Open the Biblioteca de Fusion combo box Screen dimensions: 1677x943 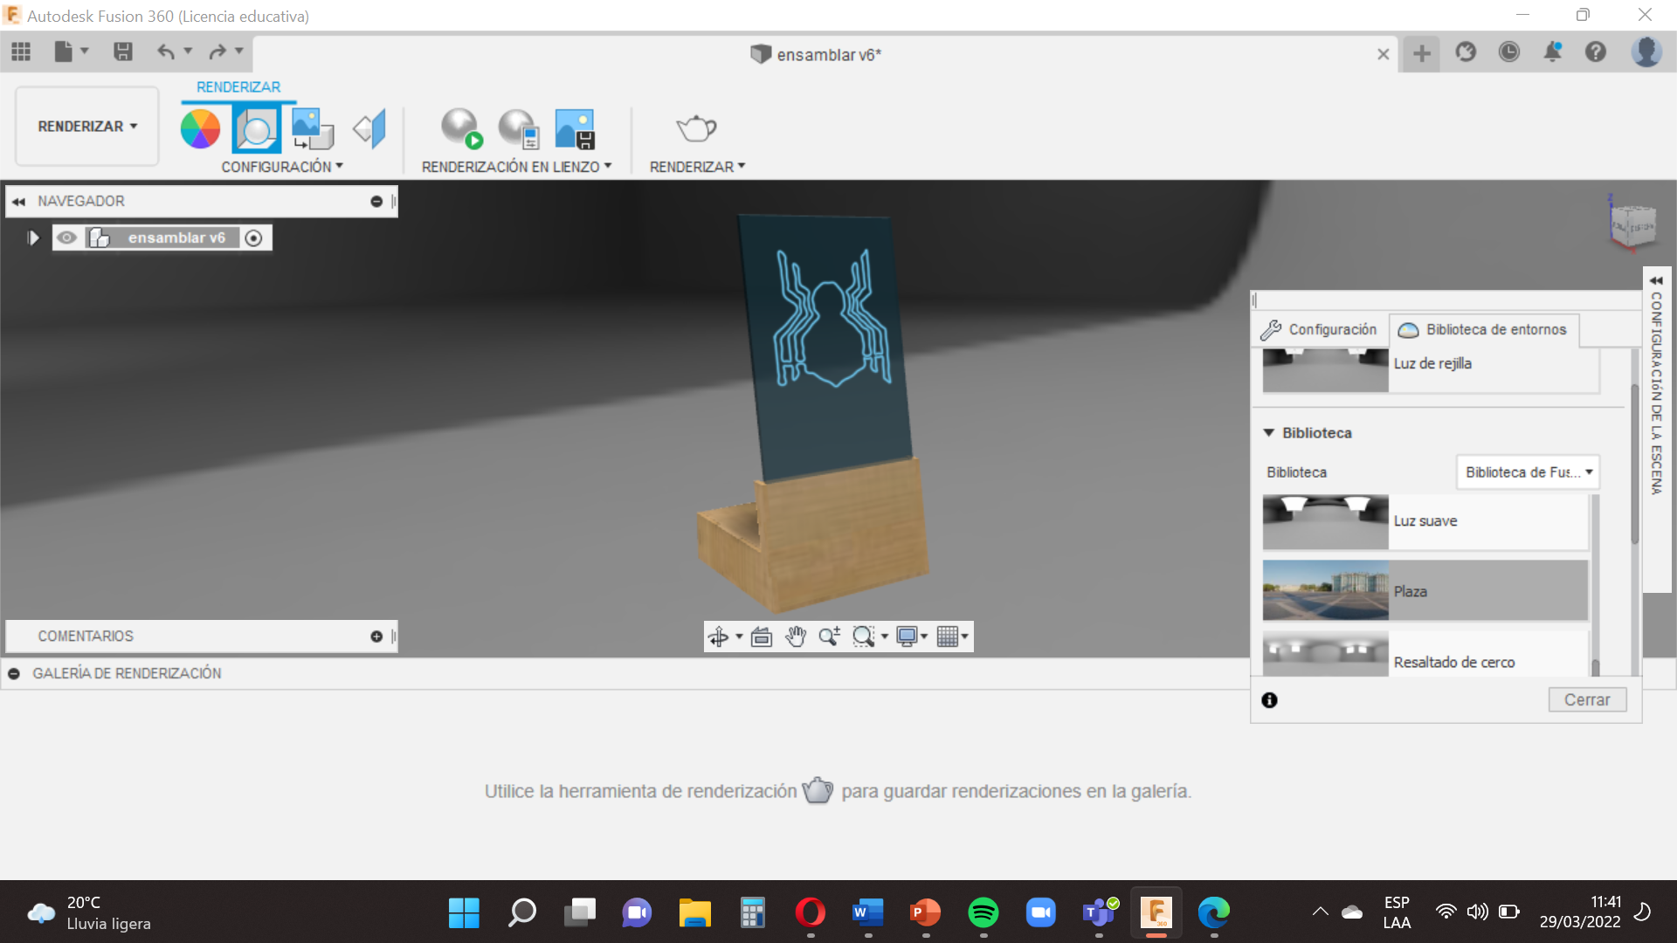pyautogui.click(x=1527, y=472)
